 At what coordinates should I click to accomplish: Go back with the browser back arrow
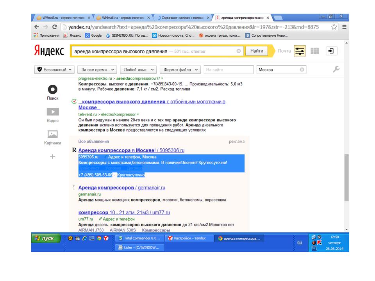pos(37,27)
